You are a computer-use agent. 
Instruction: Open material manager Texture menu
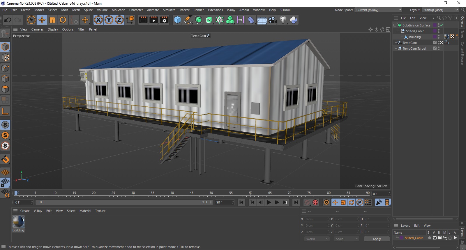(x=100, y=211)
